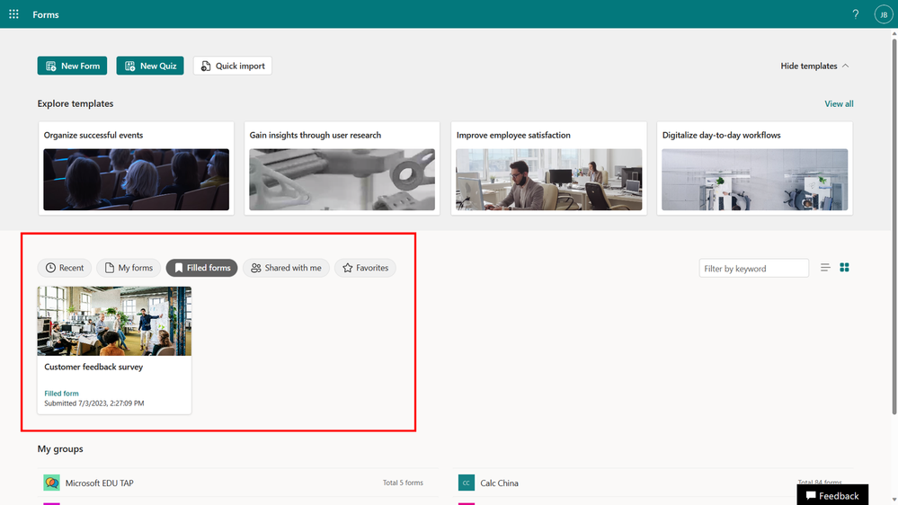Screen dimensions: 898x505
Task: Open the Feedback button
Action: point(832,495)
